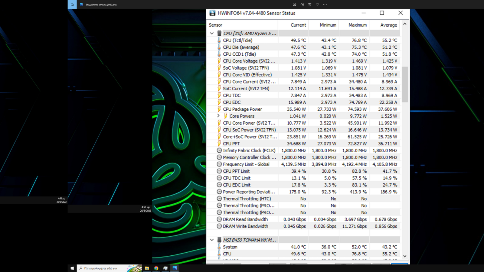Image resolution: width=484 pixels, height=272 pixels.
Task: Click the Windows taskbar search box
Action: (x=109, y=268)
